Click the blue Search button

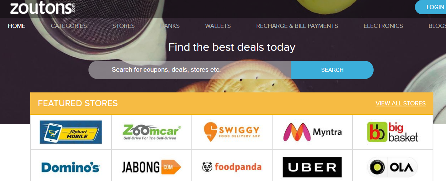tap(332, 70)
